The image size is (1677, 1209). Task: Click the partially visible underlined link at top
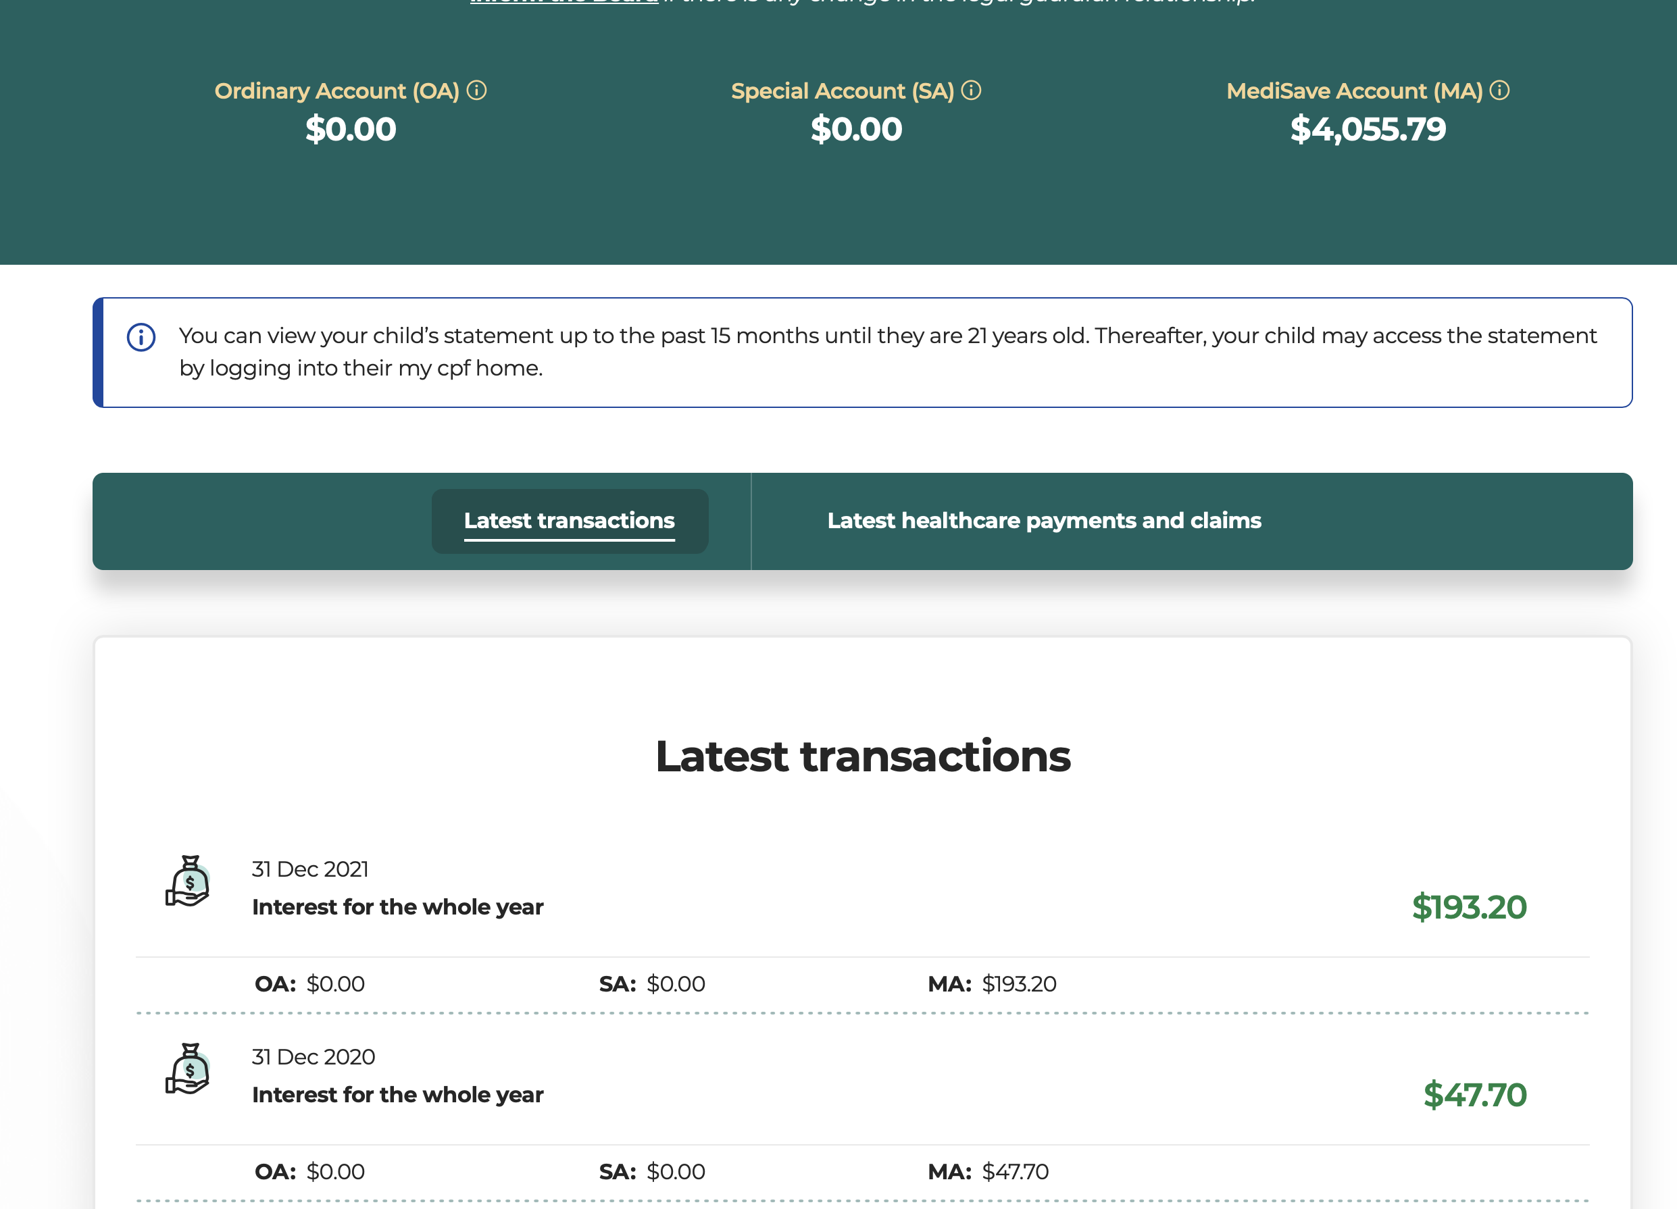564,2
